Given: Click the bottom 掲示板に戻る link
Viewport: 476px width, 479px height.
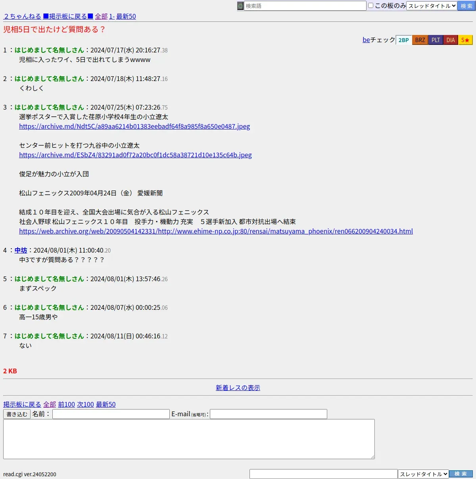Looking at the screenshot, I should coord(22,404).
